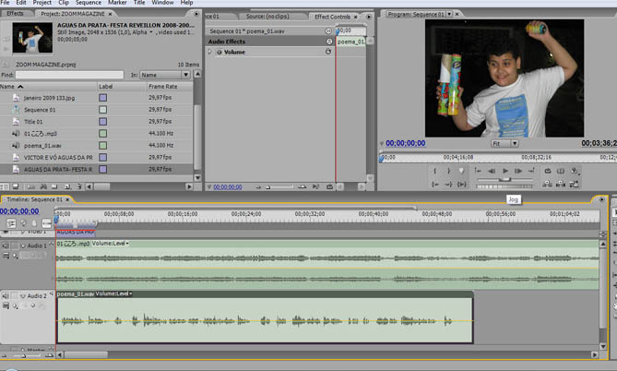Toggle Audio 2 track output speaker
The height and width of the screenshot is (371, 617).
tap(6, 295)
